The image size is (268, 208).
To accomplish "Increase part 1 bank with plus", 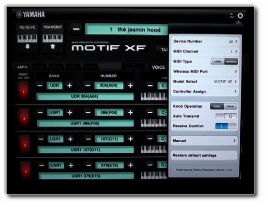I will [69, 85].
